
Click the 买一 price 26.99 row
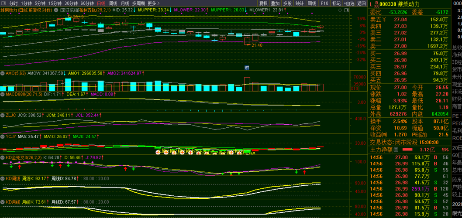pos(410,53)
